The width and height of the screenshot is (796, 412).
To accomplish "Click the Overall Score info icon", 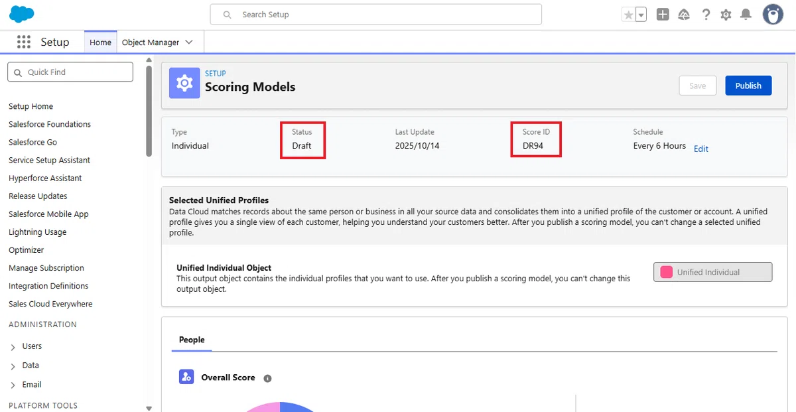I will (x=267, y=378).
